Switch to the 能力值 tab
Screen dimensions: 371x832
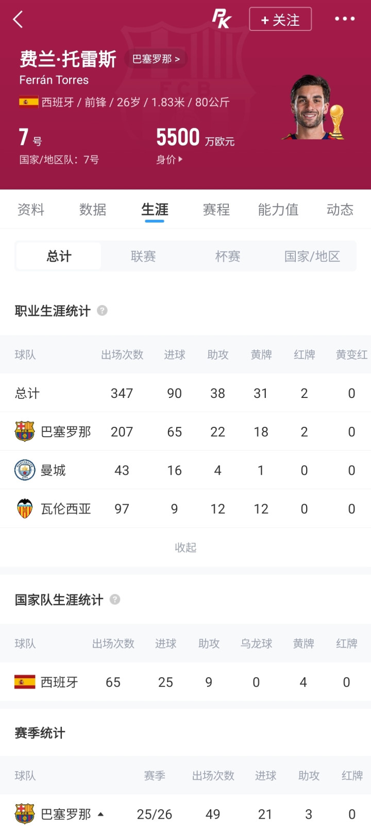point(278,210)
